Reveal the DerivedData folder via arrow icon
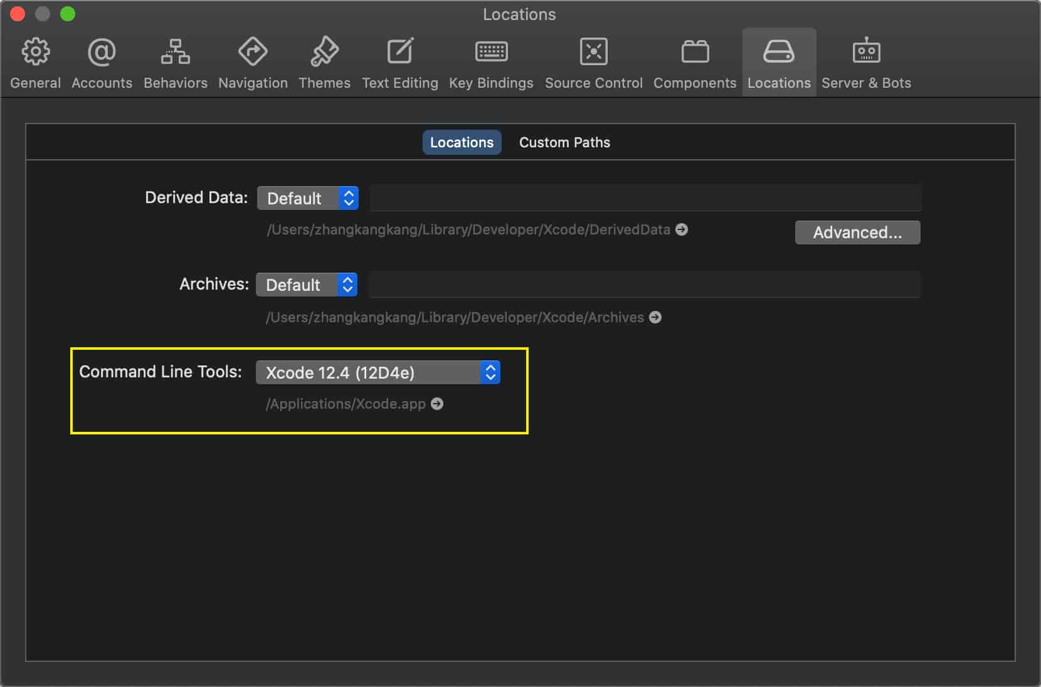The height and width of the screenshot is (687, 1041). point(682,230)
